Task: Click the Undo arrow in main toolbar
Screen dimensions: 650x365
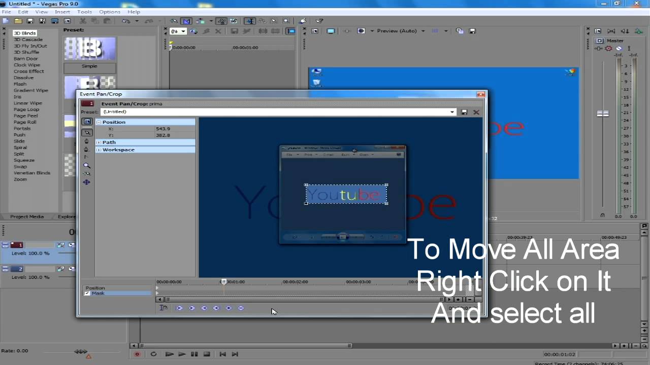Action: (x=125, y=21)
